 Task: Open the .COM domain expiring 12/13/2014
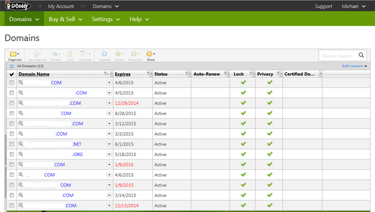pyautogui.click(x=71, y=206)
